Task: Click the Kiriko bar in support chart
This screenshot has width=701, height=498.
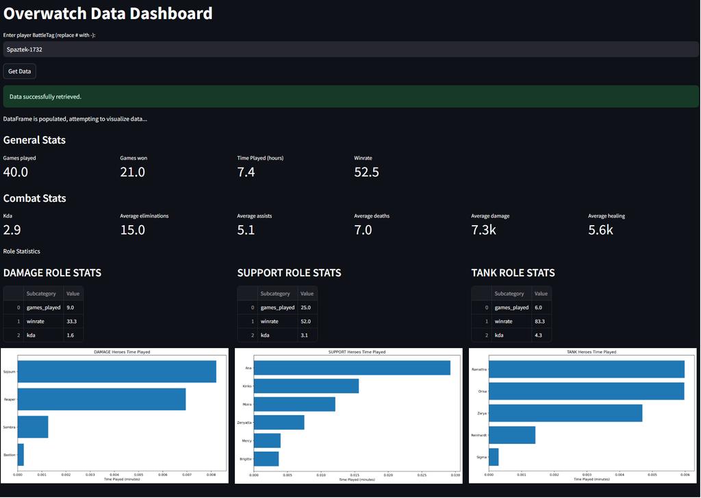Action: 306,386
